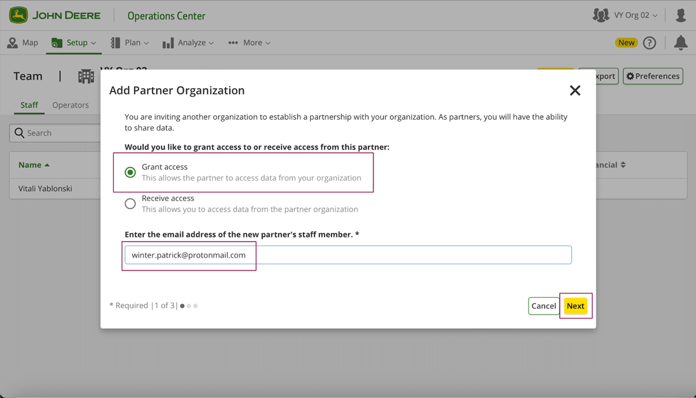Switch to the Operators tab
696x398 pixels.
click(x=70, y=105)
